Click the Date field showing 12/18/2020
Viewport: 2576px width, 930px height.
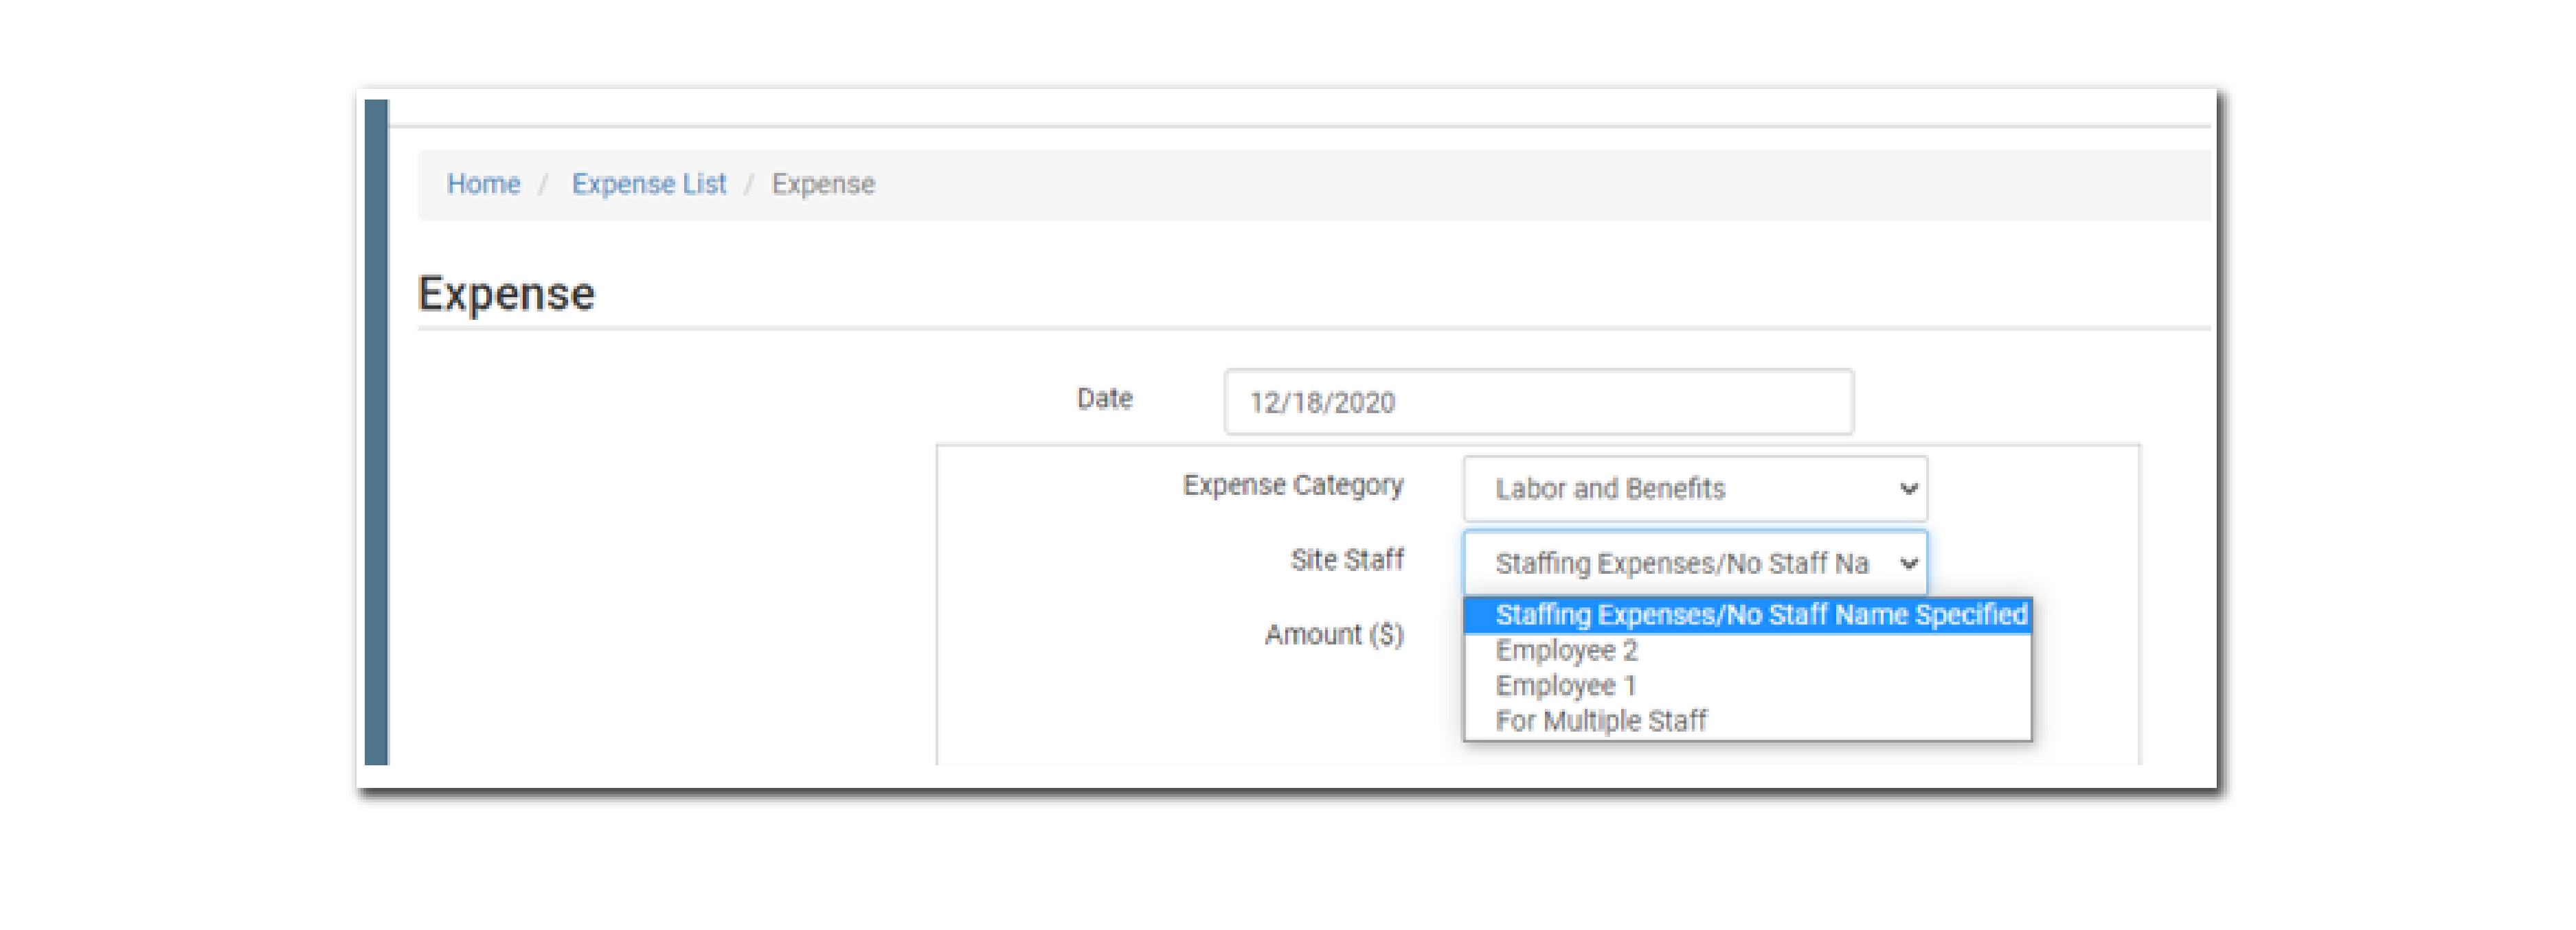[x=1537, y=402]
